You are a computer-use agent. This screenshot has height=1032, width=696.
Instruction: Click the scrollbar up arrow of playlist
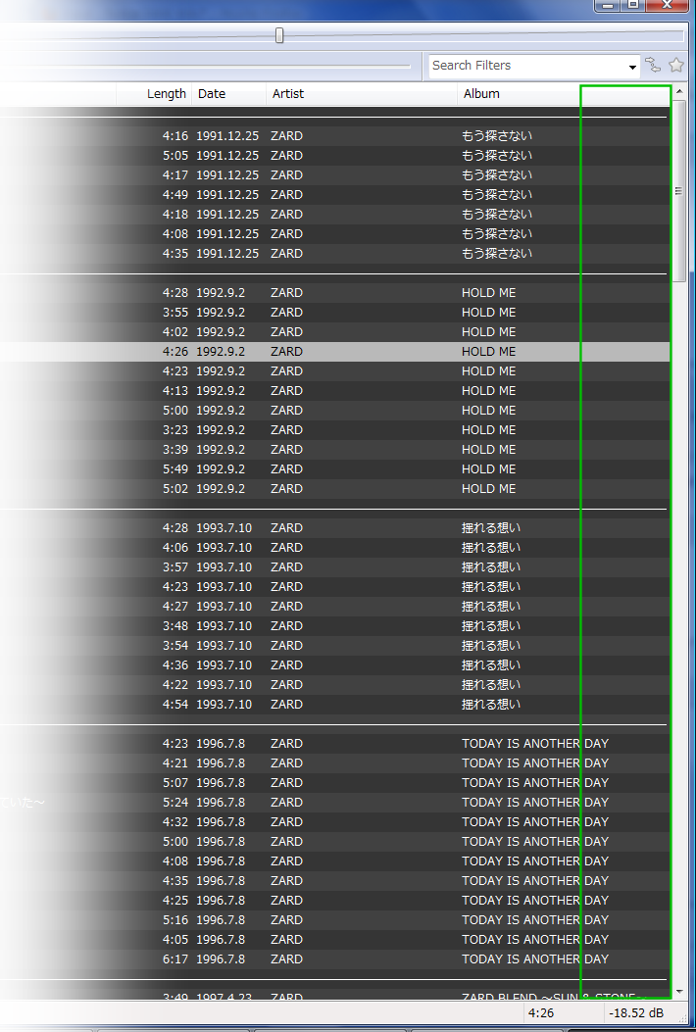(x=678, y=91)
